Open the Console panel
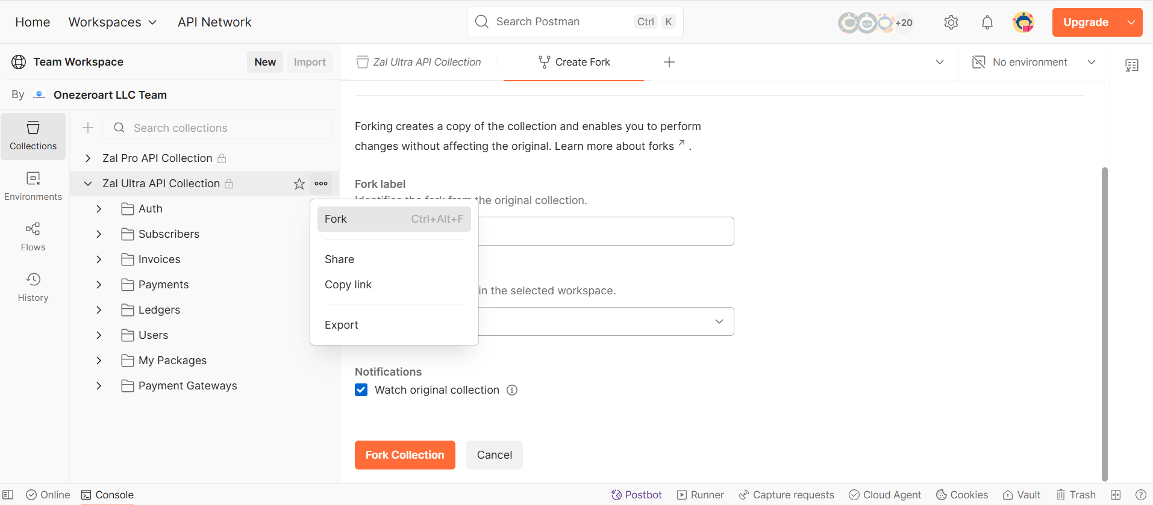The image size is (1153, 505). click(108, 495)
